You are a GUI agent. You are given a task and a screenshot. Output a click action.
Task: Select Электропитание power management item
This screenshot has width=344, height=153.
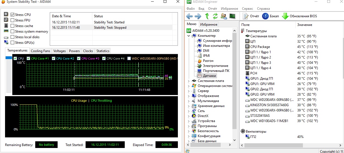click(213, 66)
